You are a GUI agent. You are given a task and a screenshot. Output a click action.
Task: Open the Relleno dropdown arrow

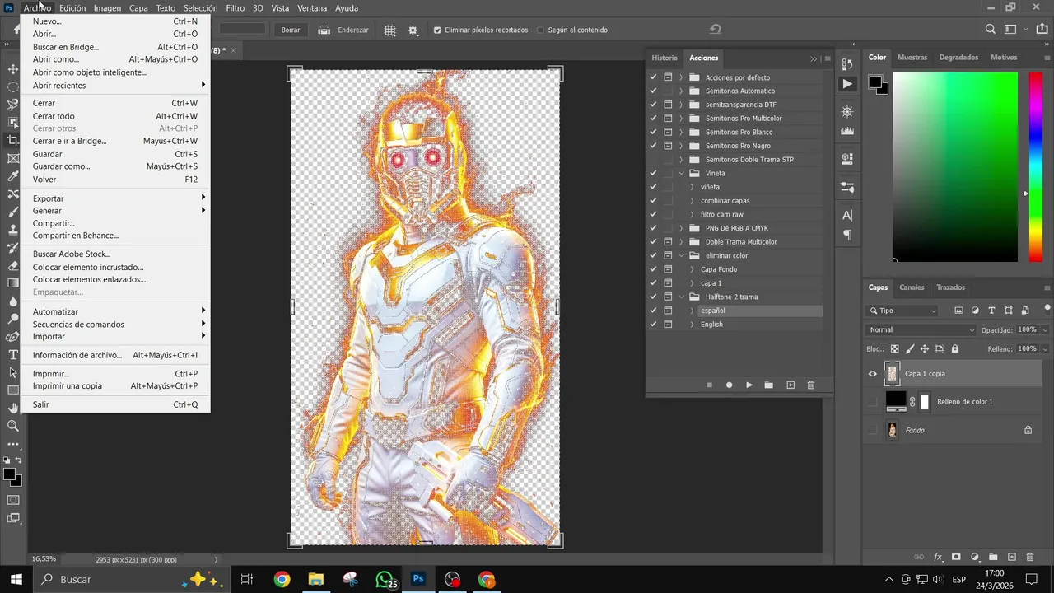coord(1045,348)
